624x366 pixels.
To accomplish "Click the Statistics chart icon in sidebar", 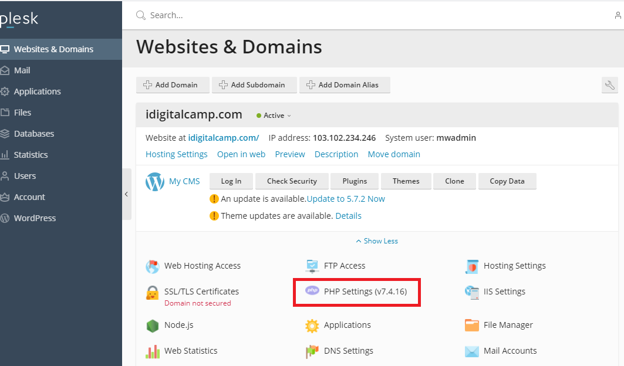I will [5, 155].
